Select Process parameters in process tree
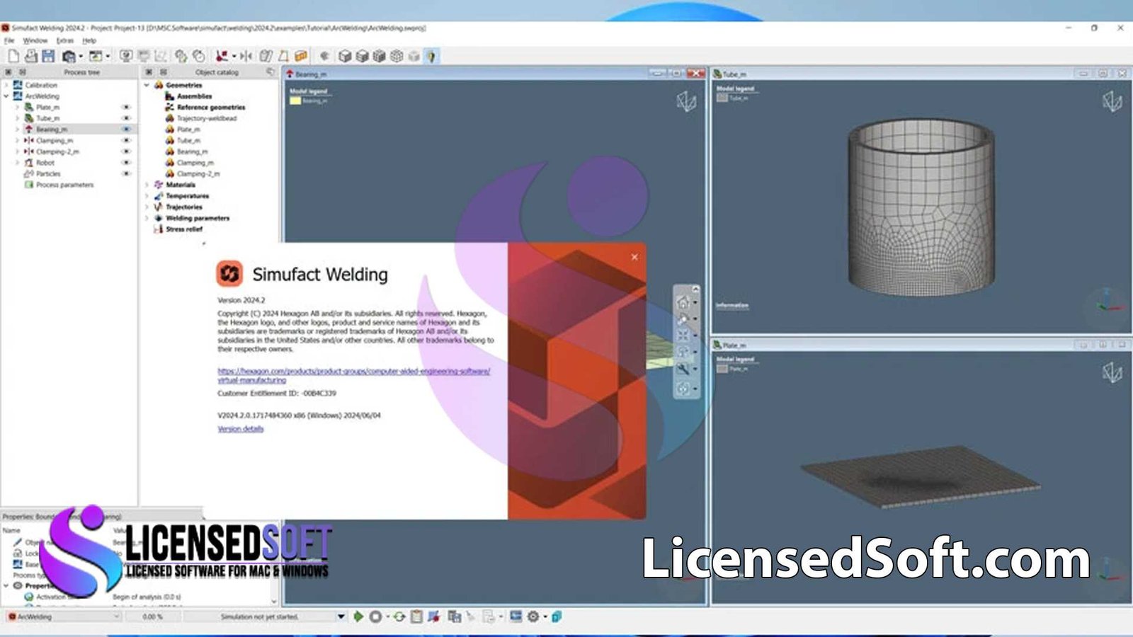Image resolution: width=1133 pixels, height=637 pixels. tap(65, 185)
